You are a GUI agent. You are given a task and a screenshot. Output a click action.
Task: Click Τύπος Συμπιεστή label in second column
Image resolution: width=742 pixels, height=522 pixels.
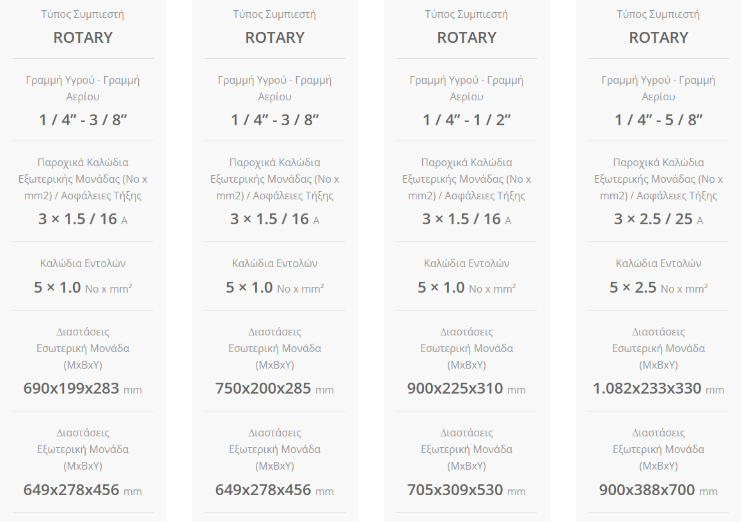(x=274, y=14)
